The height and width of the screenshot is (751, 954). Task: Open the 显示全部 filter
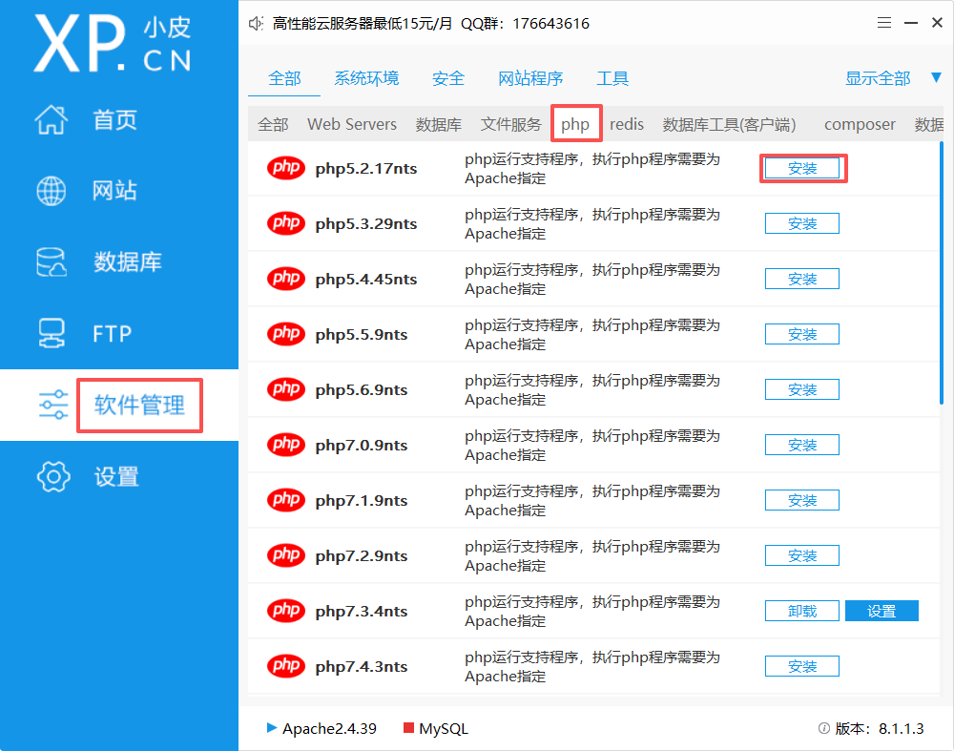[878, 78]
